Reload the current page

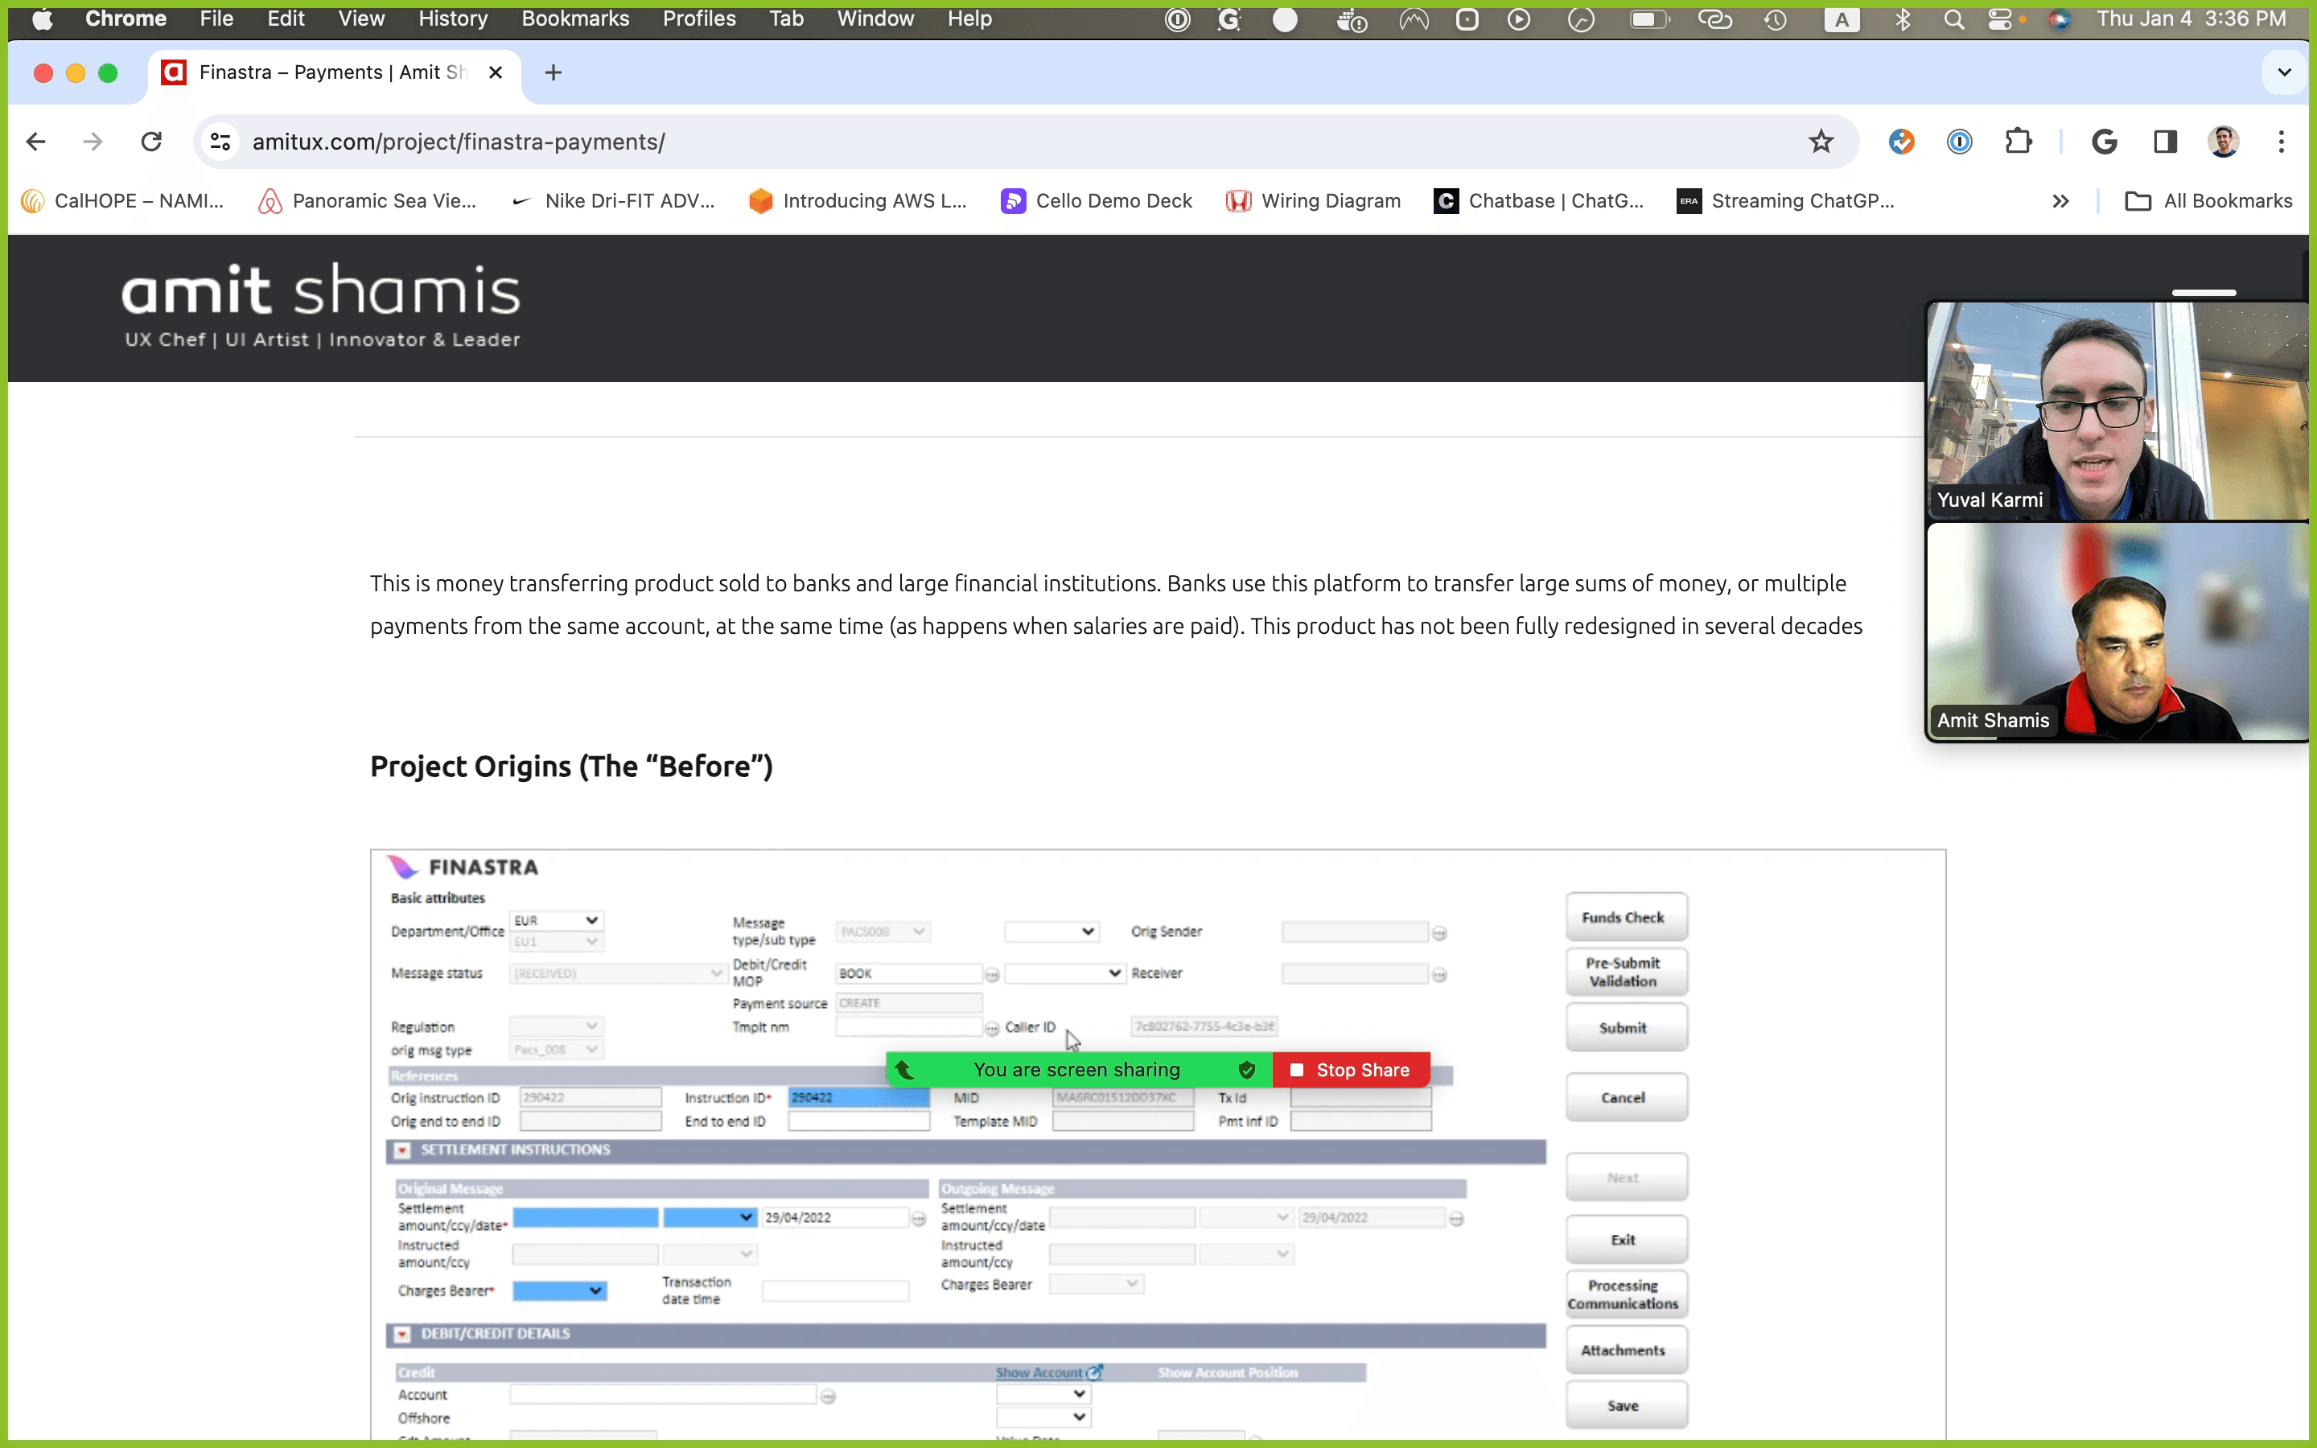[151, 142]
